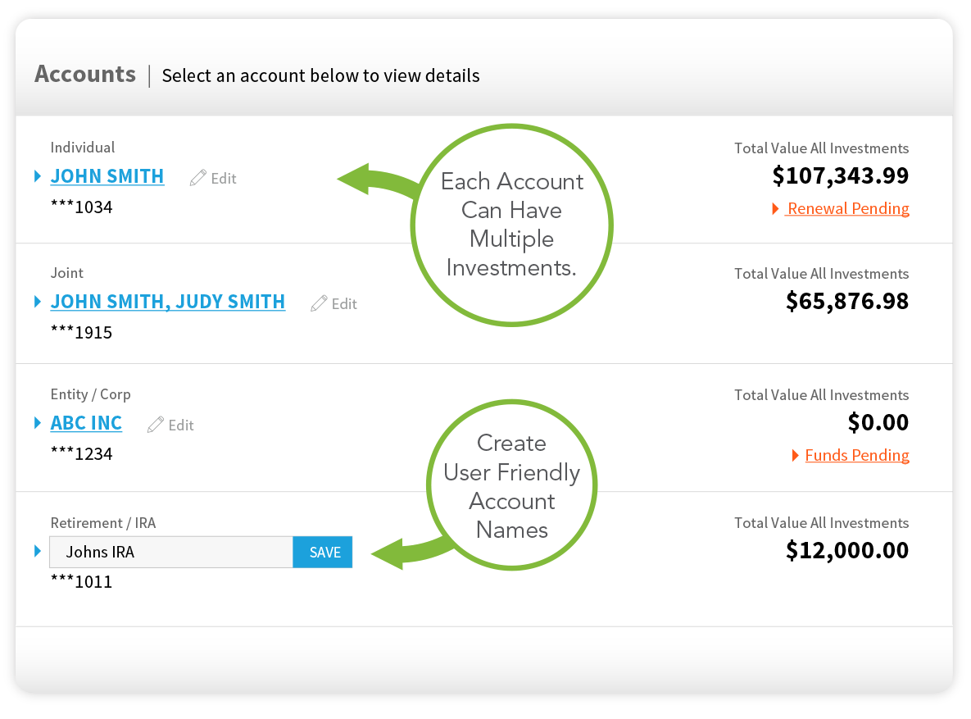Open the ABC INC account details
Viewport: 971px width, 719px height.
point(86,423)
